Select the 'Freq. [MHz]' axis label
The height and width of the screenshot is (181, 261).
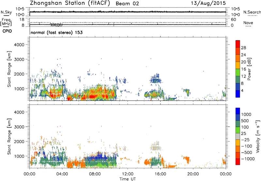(x=6, y=22)
